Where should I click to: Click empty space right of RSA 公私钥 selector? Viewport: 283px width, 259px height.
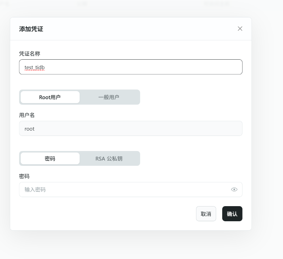(191, 159)
